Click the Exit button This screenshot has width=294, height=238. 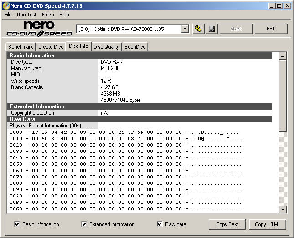pyautogui.click(x=271, y=29)
